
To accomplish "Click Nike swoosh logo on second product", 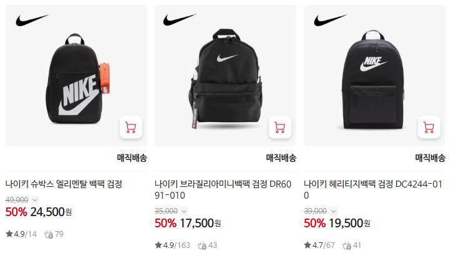I will (180, 20).
